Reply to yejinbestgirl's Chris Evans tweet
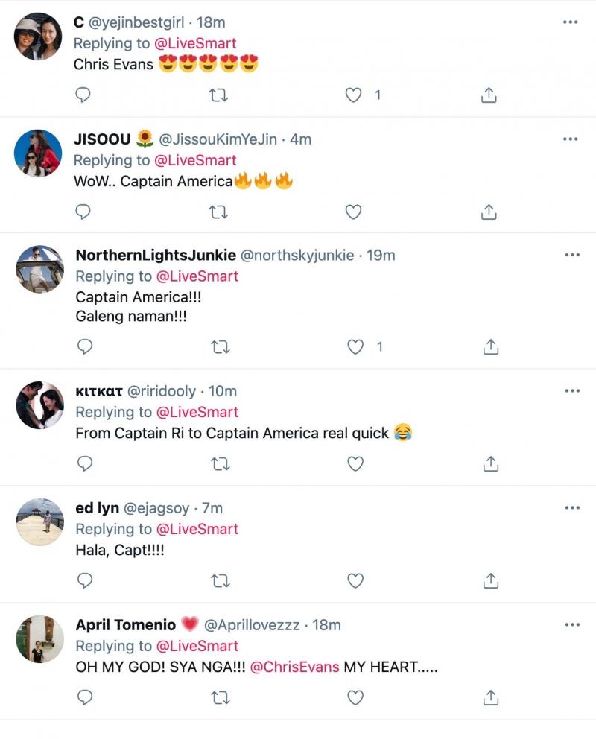 (83, 95)
